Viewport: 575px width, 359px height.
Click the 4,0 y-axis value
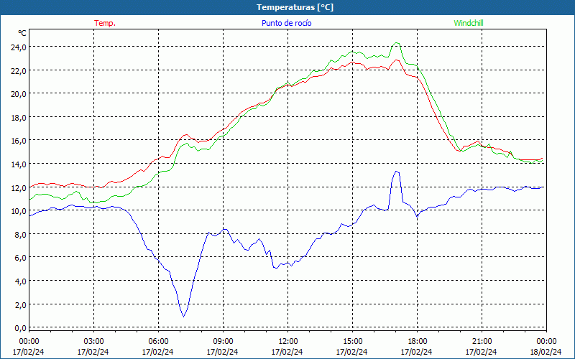(20, 281)
